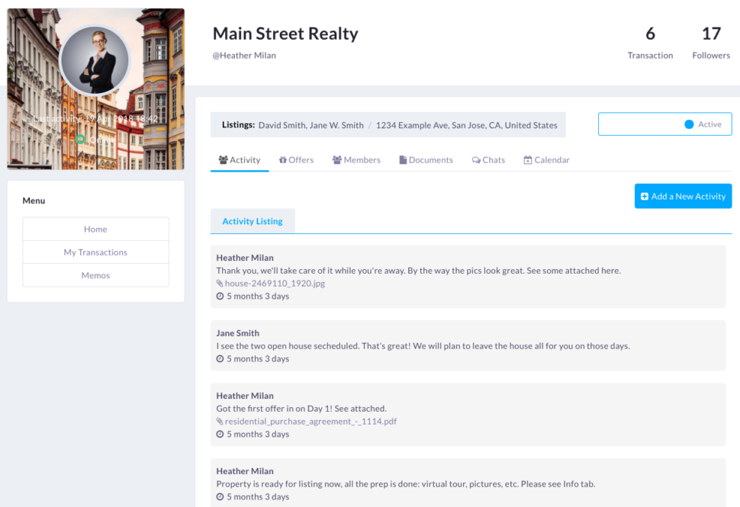Click the green online status circle icon

coord(81,139)
